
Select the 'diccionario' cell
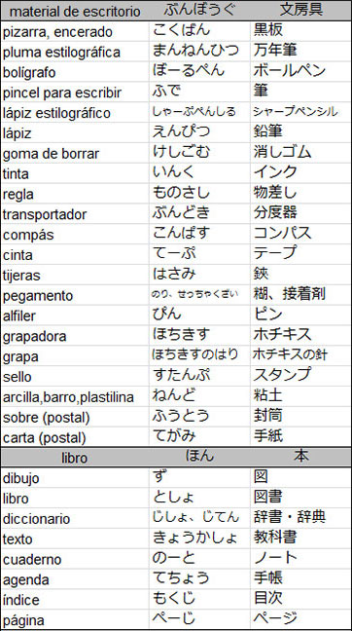pos(75,518)
